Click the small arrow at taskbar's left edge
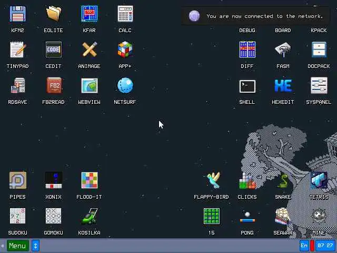The height and width of the screenshot is (253, 337). coord(2,246)
